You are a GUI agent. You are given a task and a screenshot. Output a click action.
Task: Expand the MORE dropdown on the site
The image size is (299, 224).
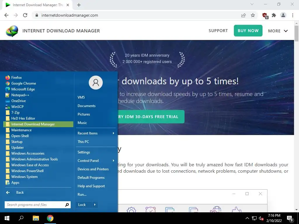coord(278,31)
